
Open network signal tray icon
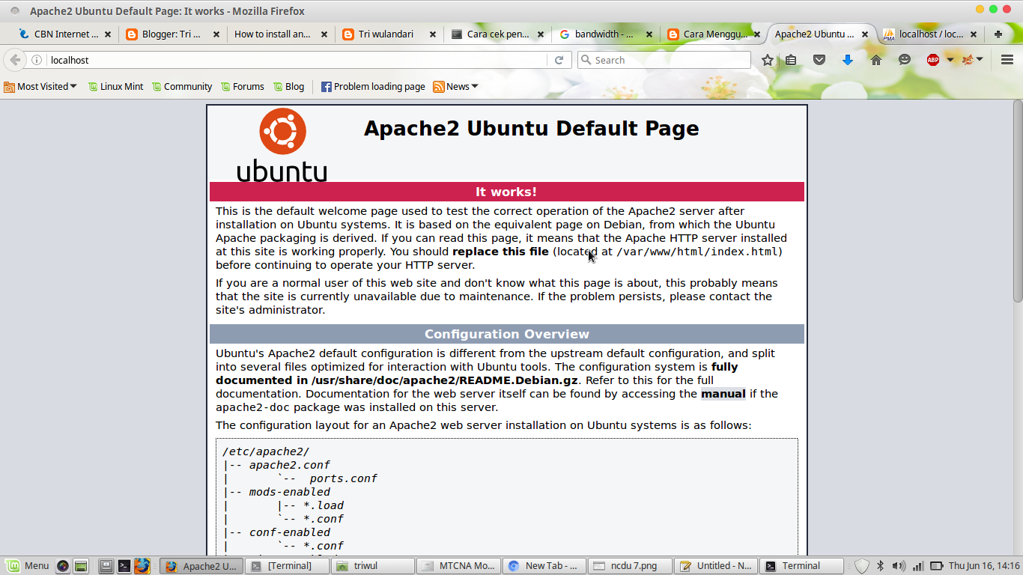click(917, 566)
